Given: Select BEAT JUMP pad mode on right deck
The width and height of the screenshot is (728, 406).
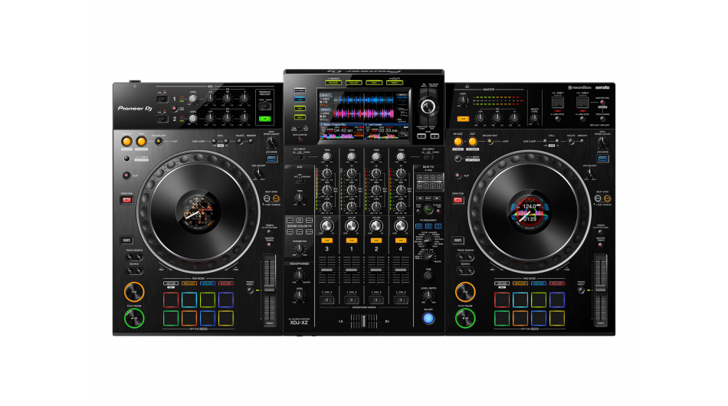Looking at the screenshot, I should pos(556,283).
